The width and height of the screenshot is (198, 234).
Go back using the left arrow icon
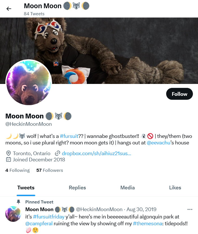[9, 9]
